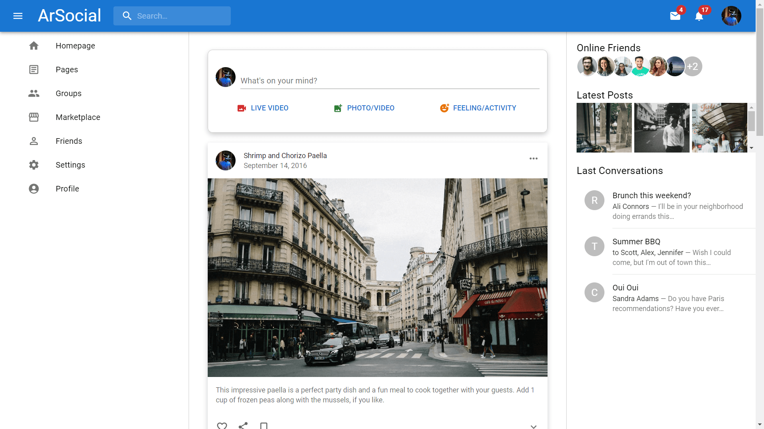
Task: Click the second Latest Posts thumbnail
Action: 662,127
